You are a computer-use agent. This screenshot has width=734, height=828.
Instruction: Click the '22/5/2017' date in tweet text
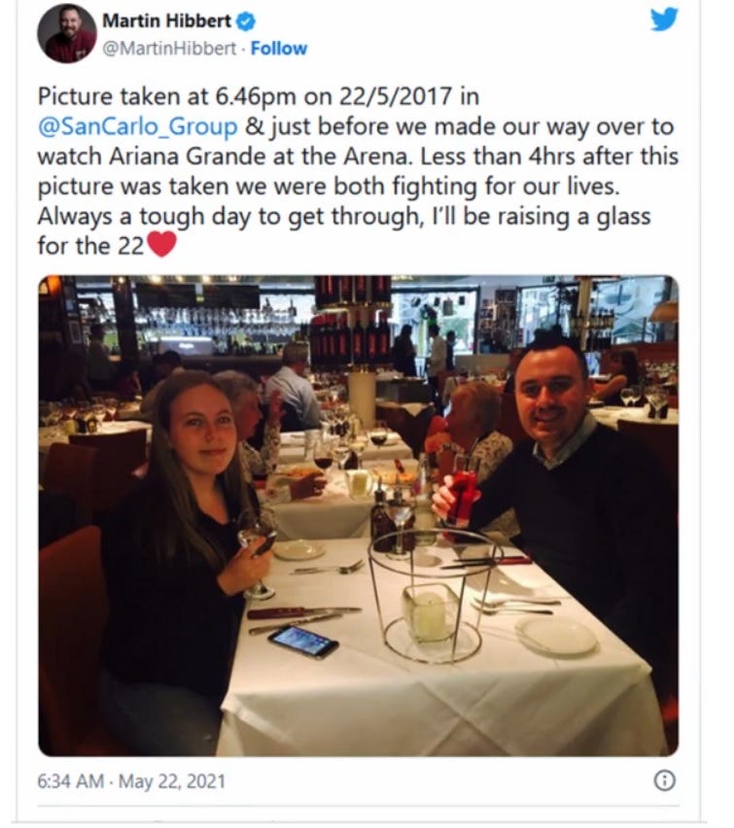pos(396,97)
